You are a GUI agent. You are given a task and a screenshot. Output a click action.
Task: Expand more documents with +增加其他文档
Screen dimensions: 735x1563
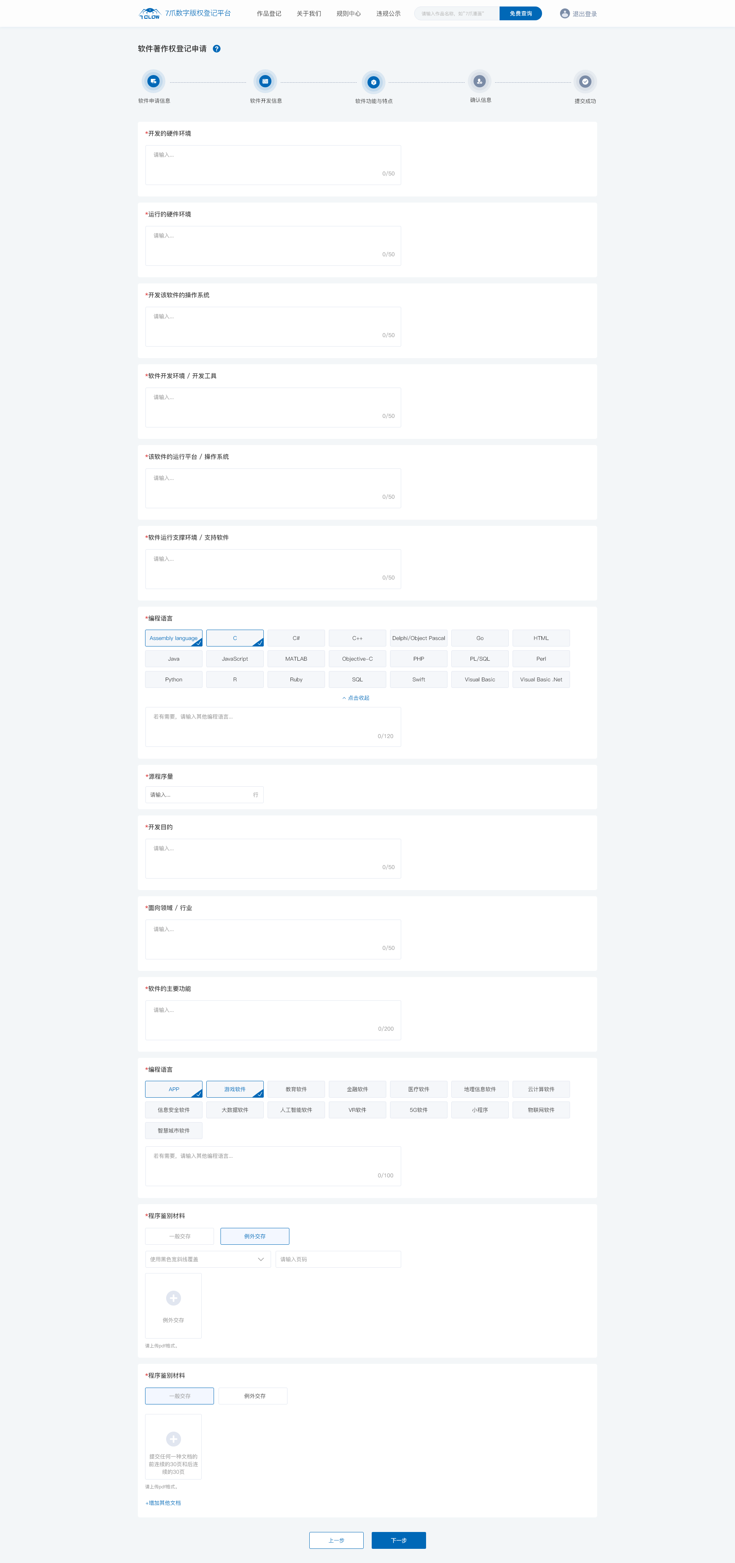tap(163, 1502)
